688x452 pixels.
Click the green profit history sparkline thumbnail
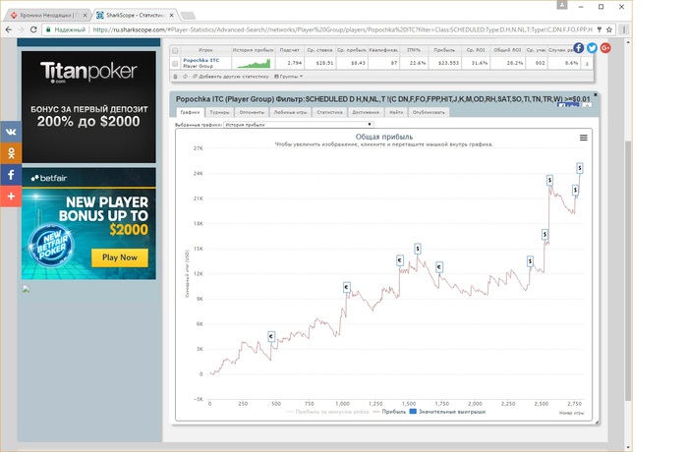point(254,64)
